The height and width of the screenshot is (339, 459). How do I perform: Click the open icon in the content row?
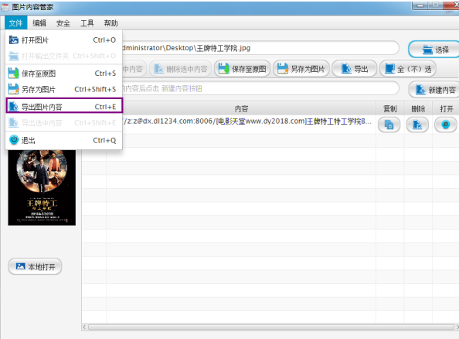(x=446, y=125)
